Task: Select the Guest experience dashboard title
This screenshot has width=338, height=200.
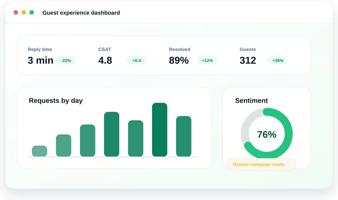Action: point(81,13)
